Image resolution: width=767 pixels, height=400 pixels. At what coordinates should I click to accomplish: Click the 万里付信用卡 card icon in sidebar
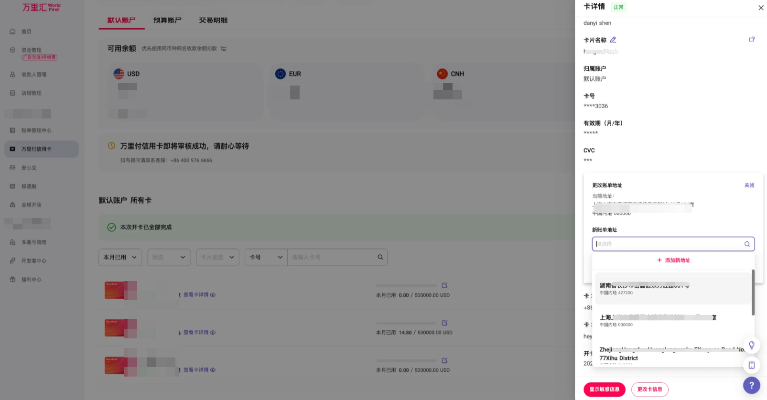[12, 149]
